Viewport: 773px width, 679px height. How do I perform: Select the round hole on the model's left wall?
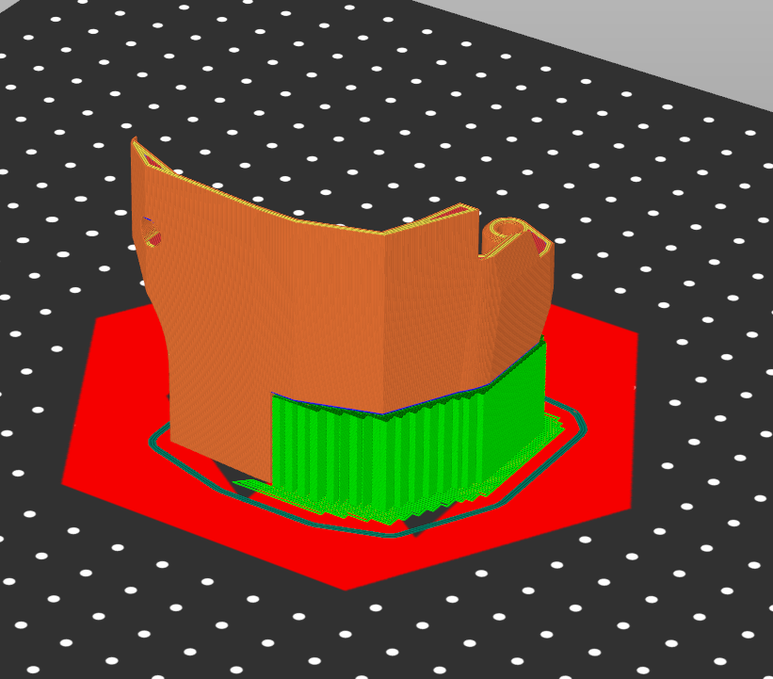tap(151, 232)
